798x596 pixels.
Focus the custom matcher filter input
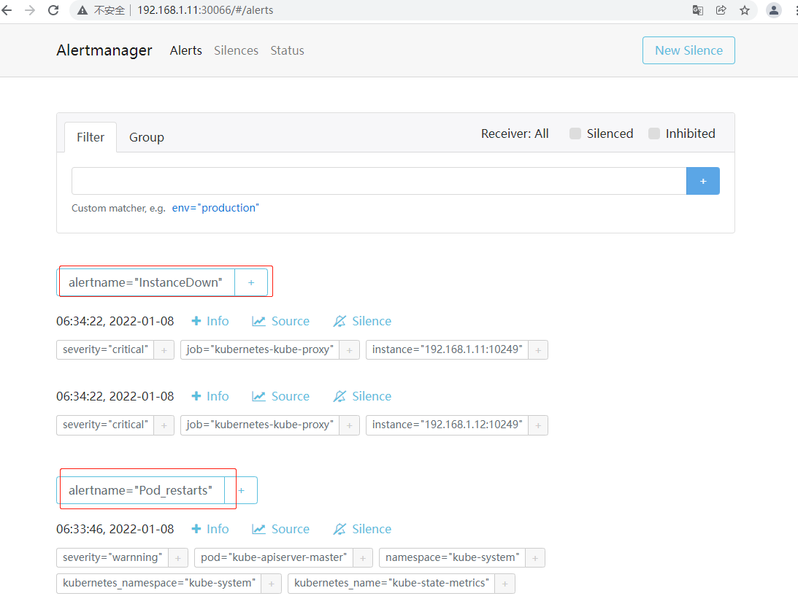[379, 181]
